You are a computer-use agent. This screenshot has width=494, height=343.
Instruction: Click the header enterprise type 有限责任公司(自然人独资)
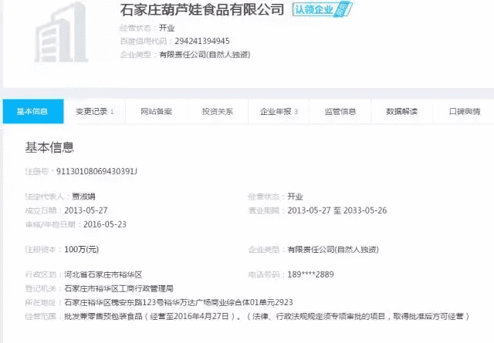(x=205, y=55)
